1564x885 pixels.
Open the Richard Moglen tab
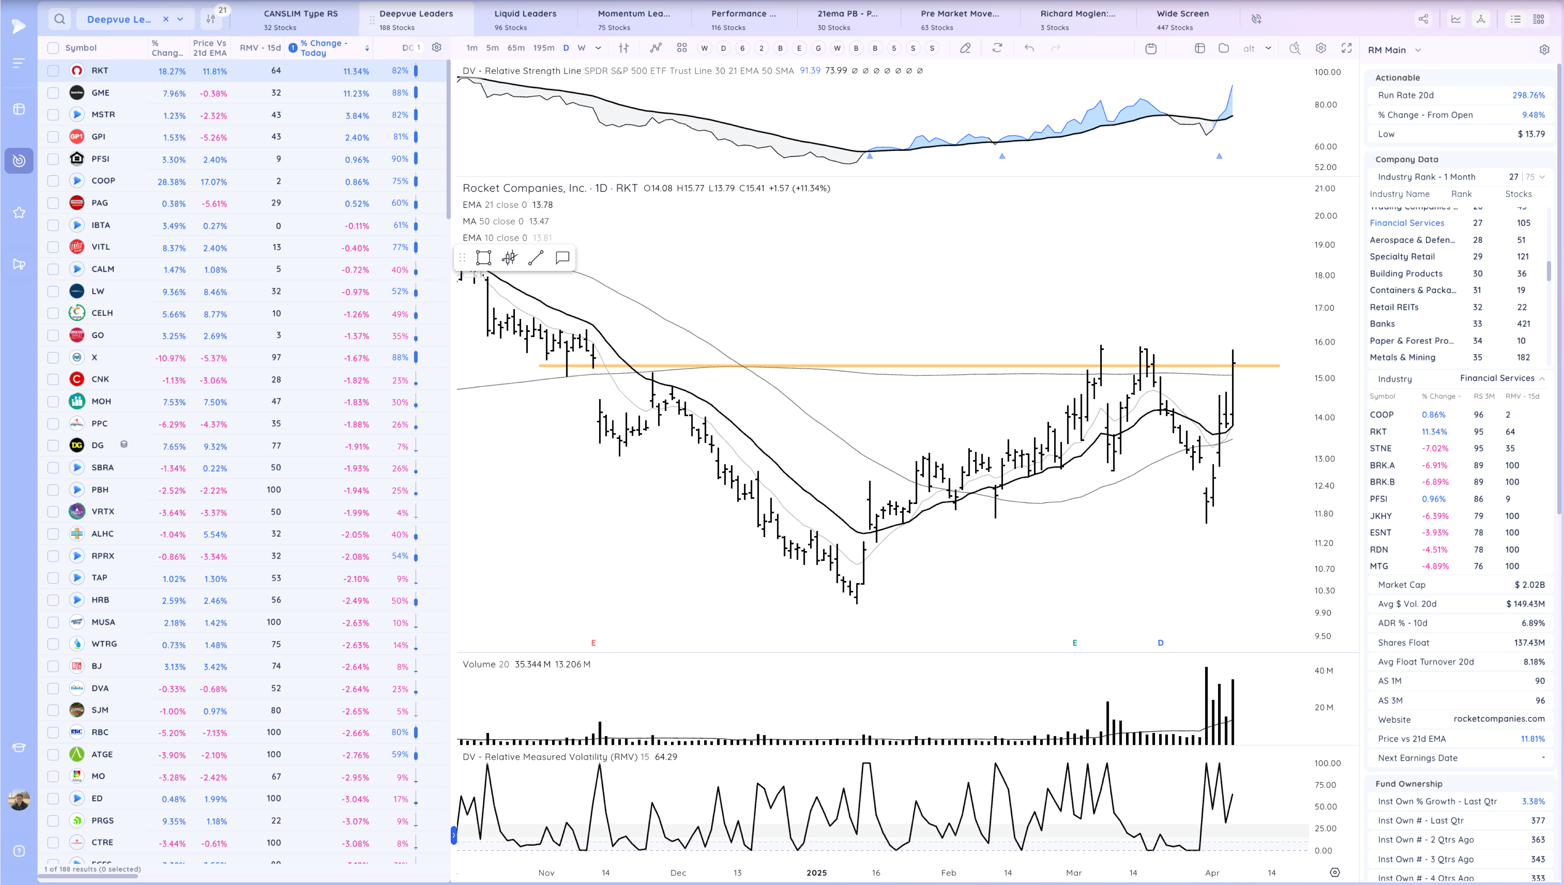tap(1078, 20)
